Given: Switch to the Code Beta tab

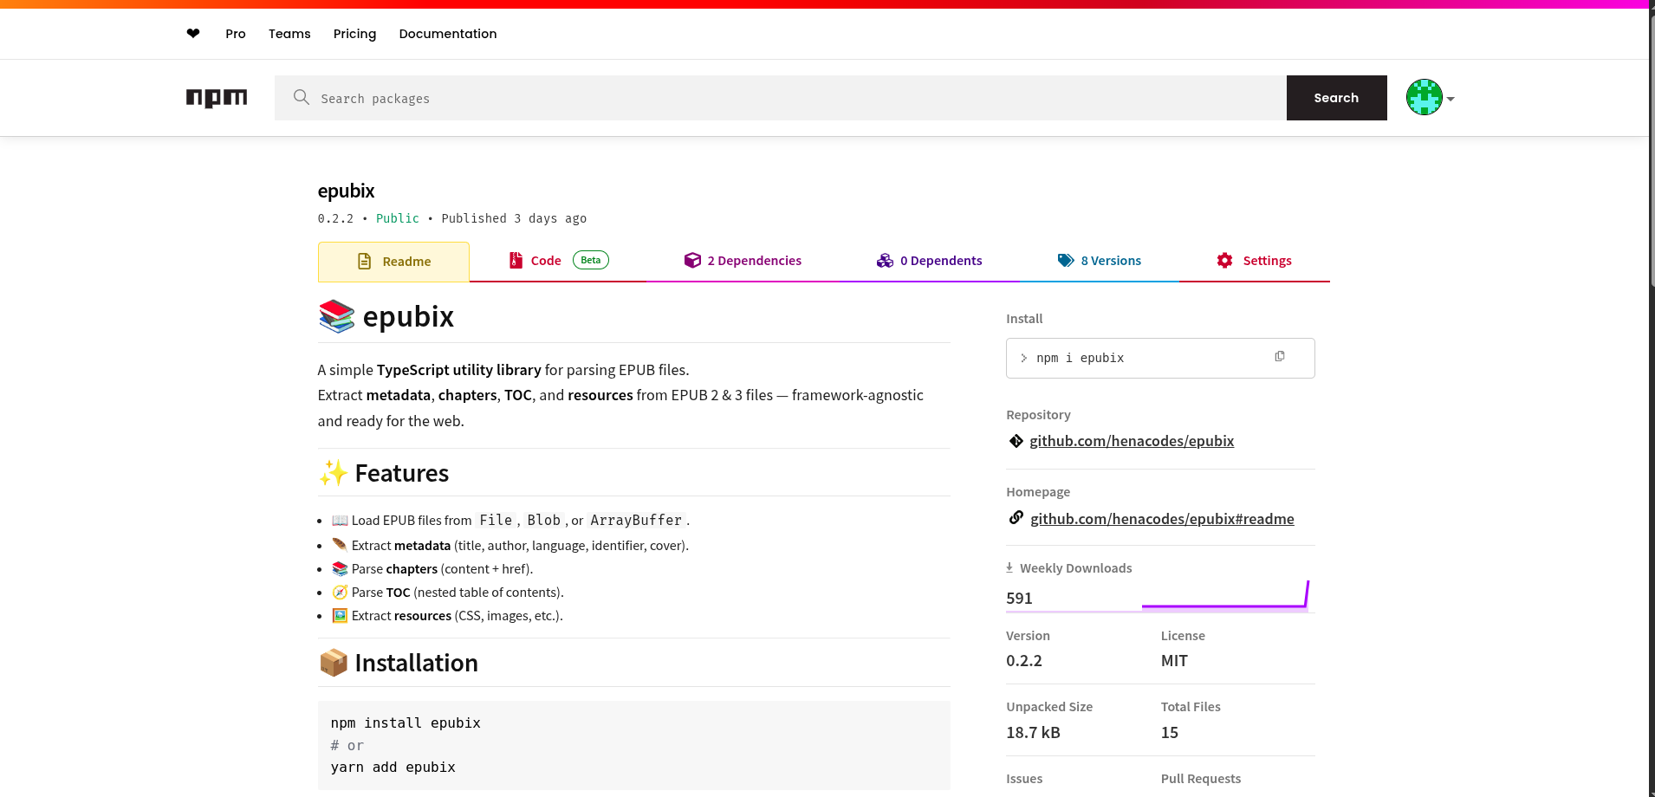Looking at the screenshot, I should [x=545, y=260].
